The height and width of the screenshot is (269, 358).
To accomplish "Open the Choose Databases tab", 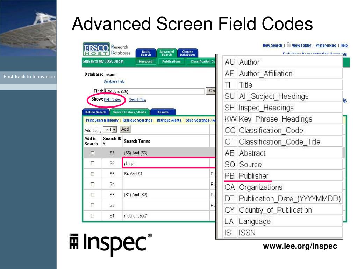I will (x=188, y=53).
